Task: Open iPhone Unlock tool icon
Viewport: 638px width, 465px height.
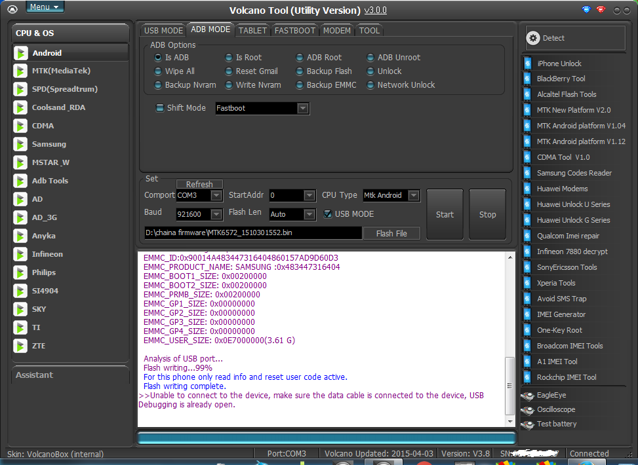Action: point(527,64)
